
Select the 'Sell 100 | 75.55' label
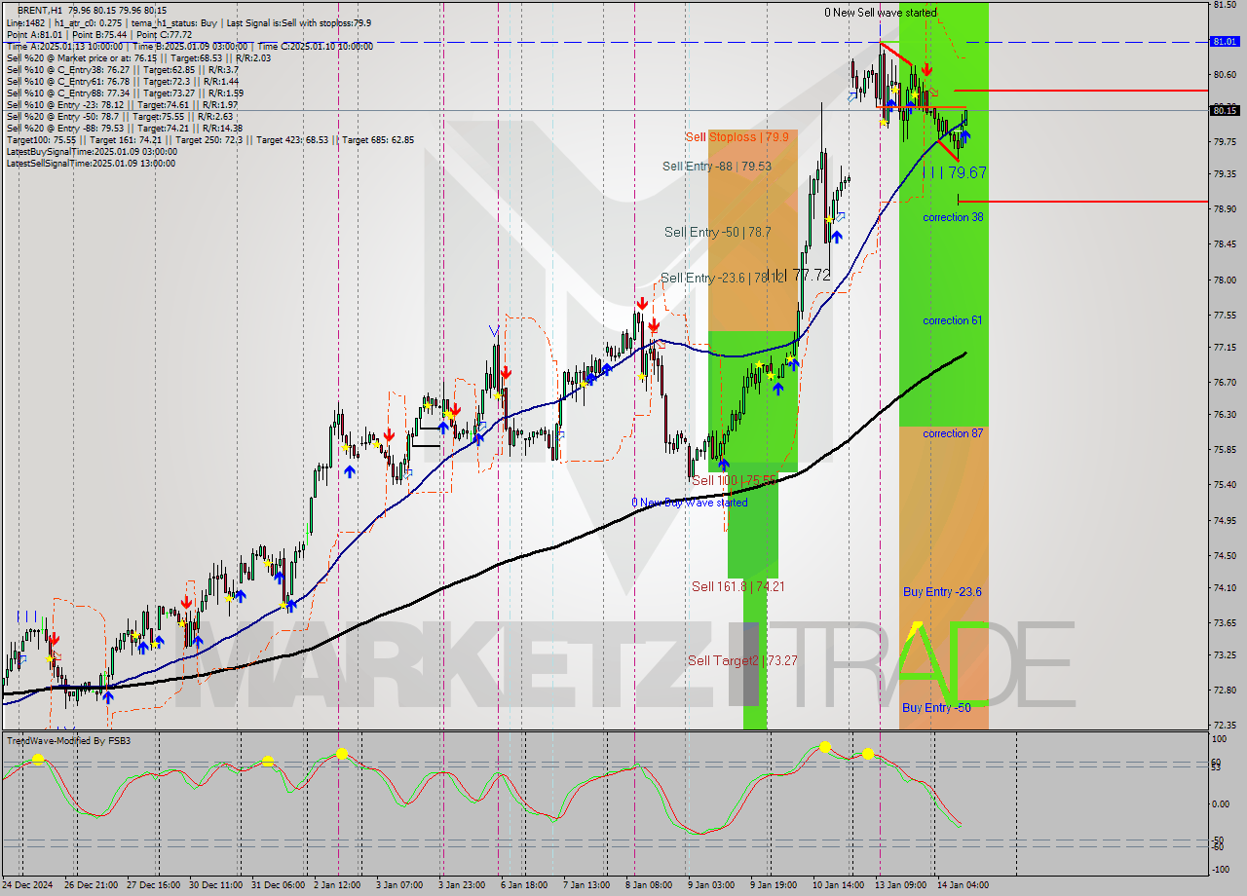click(734, 480)
